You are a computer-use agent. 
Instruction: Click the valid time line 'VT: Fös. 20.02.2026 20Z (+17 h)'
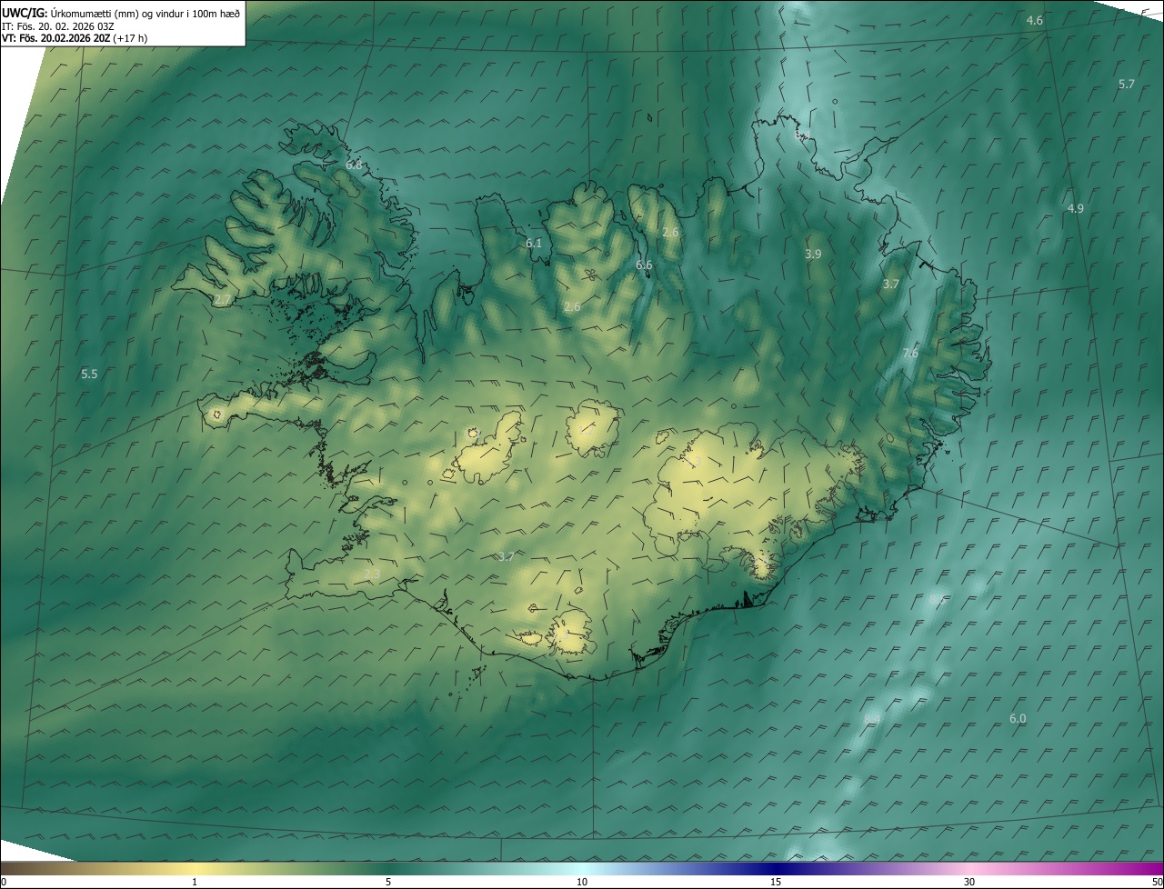tap(75, 38)
